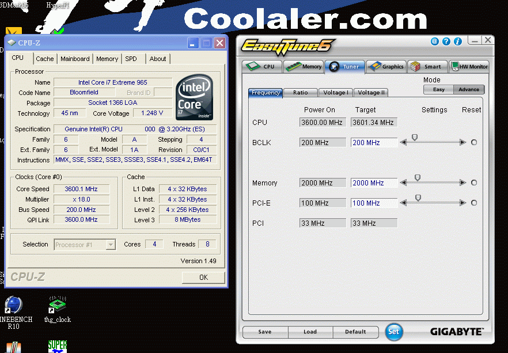Click the OK button in CPU-Z
Image resolution: width=508 pixels, height=353 pixels.
pyautogui.click(x=203, y=278)
